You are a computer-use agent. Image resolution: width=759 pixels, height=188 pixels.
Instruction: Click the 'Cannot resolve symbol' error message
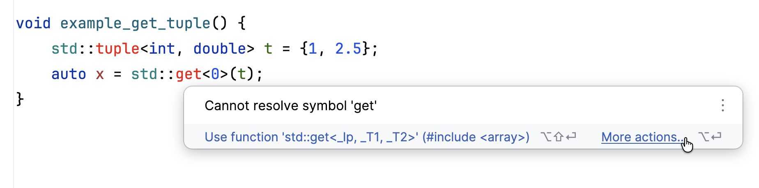[x=290, y=106]
